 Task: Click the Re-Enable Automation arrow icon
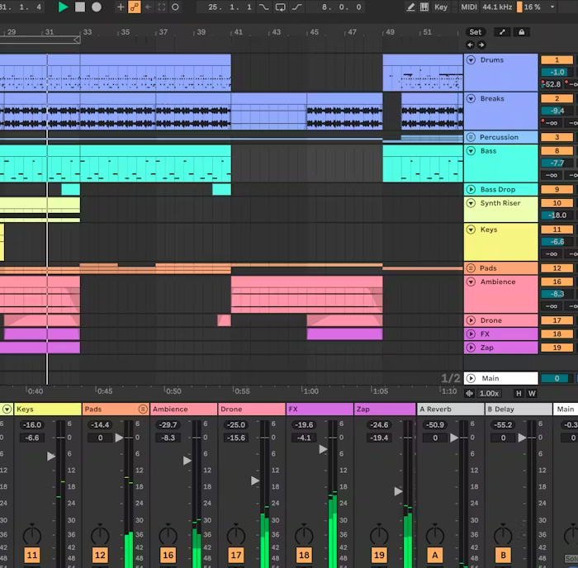coord(148,7)
